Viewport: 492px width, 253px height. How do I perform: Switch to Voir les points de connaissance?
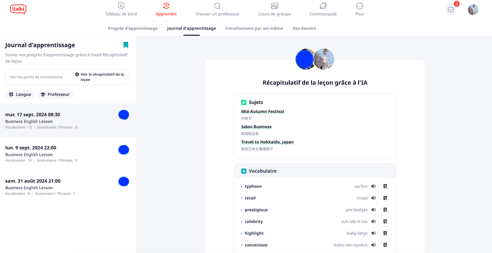37,77
